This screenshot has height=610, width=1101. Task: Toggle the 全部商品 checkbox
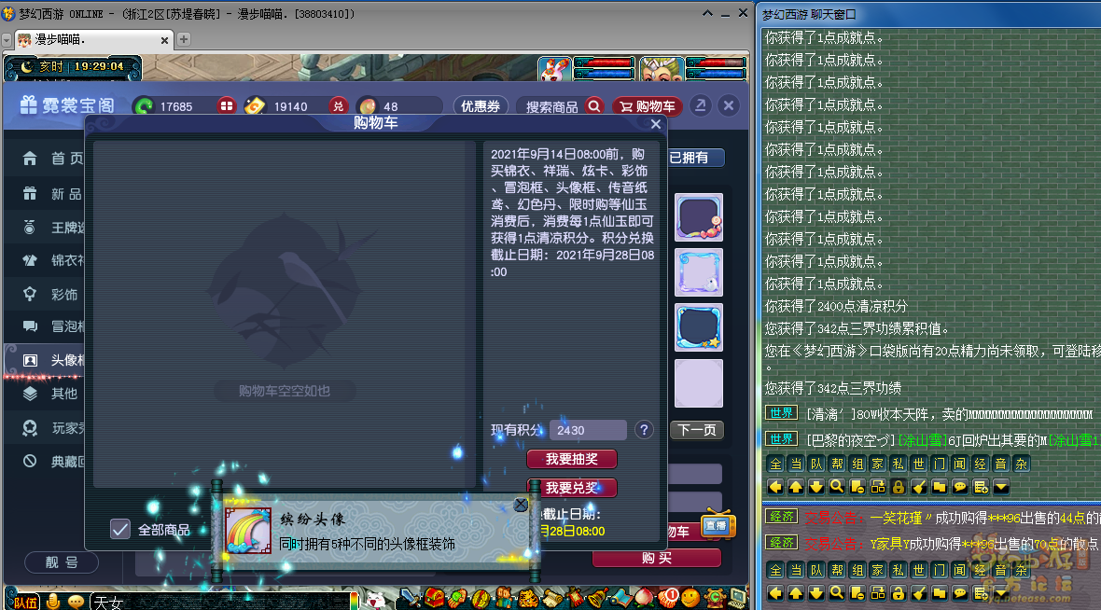(x=120, y=529)
